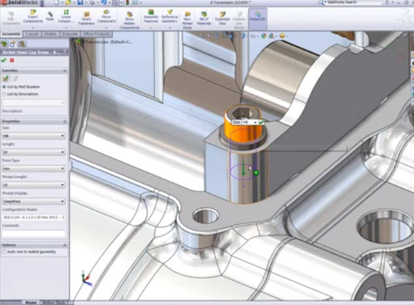Expand Insert Components dropdown arrow

pos(33,27)
